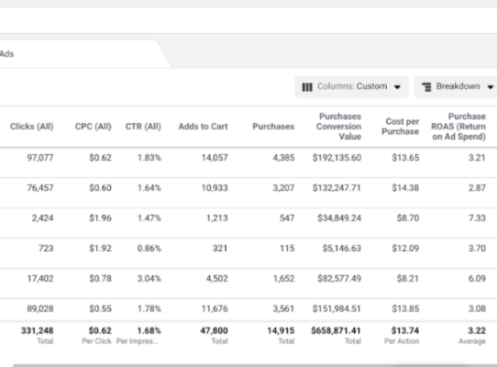
Task: Select the Ads tab
Action: coord(7,54)
